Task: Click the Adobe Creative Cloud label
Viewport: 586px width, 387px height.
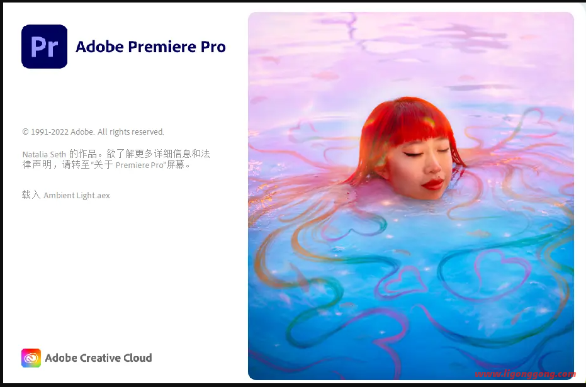Action: pos(98,358)
